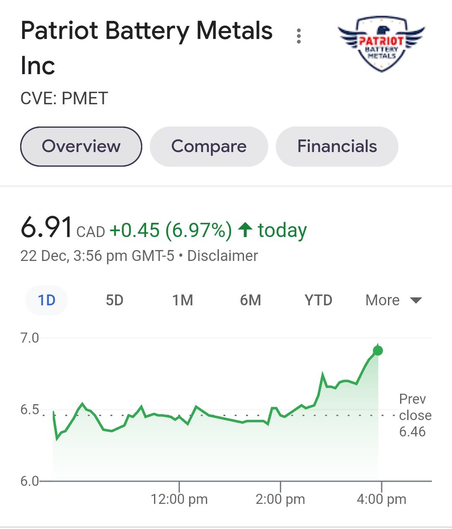Tap the Patriot Battery Metals logo

[x=381, y=44]
